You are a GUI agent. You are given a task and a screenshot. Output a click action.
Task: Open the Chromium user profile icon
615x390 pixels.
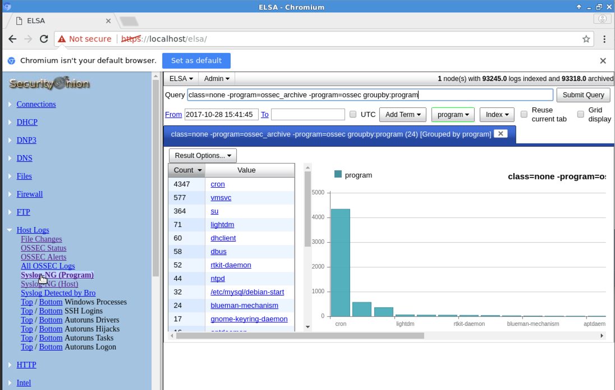tap(602, 19)
